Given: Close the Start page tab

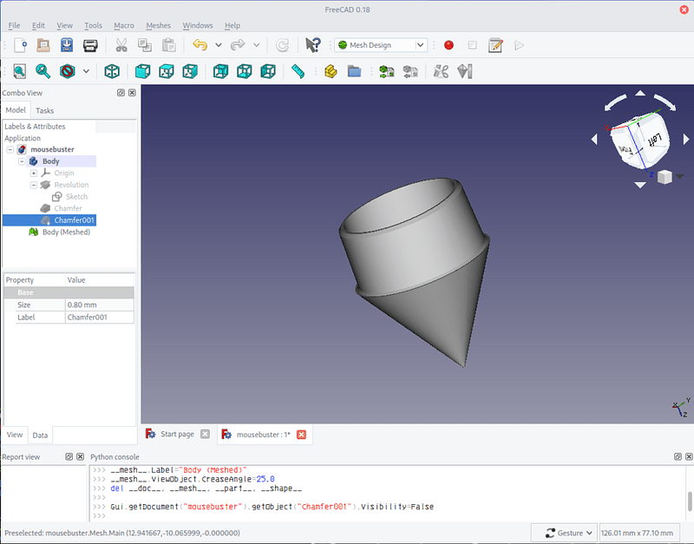Looking at the screenshot, I should click(205, 434).
